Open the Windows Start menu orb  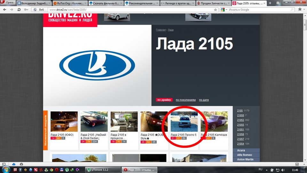pyautogui.click(x=6, y=169)
